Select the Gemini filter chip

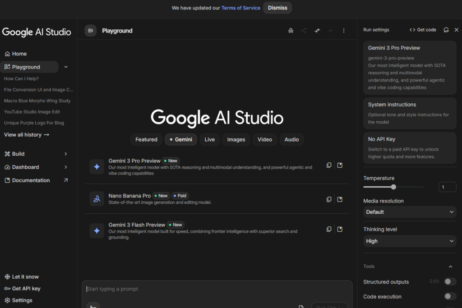[180, 139]
